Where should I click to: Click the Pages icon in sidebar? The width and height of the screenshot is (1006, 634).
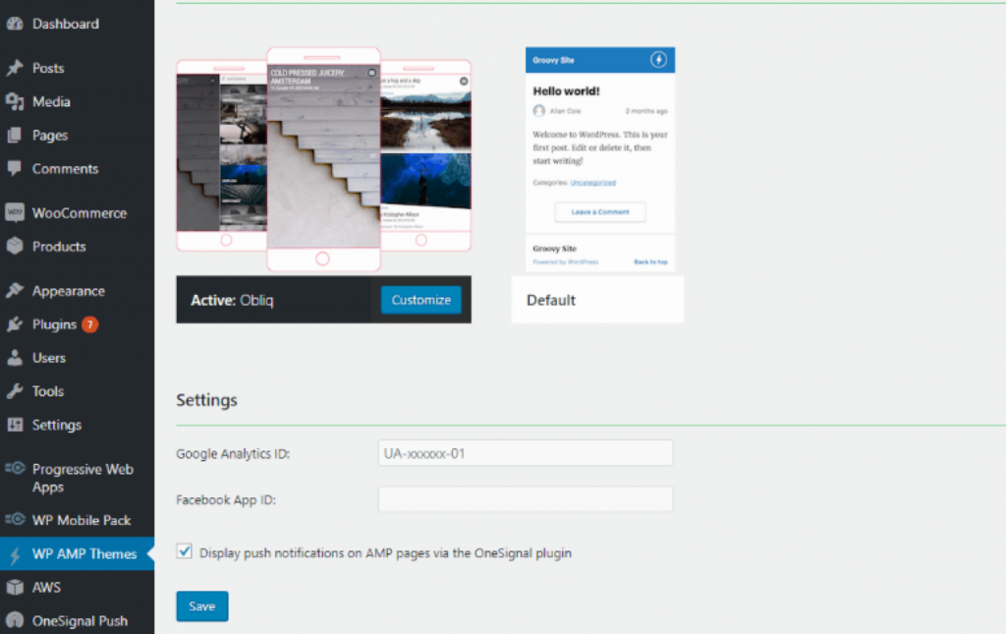(15, 135)
